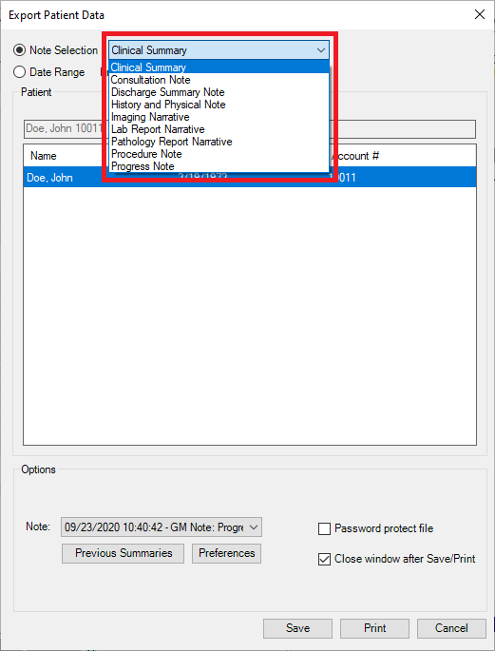Image resolution: width=495 pixels, height=651 pixels.
Task: Select the Doe, John patient row
Action: (x=250, y=178)
